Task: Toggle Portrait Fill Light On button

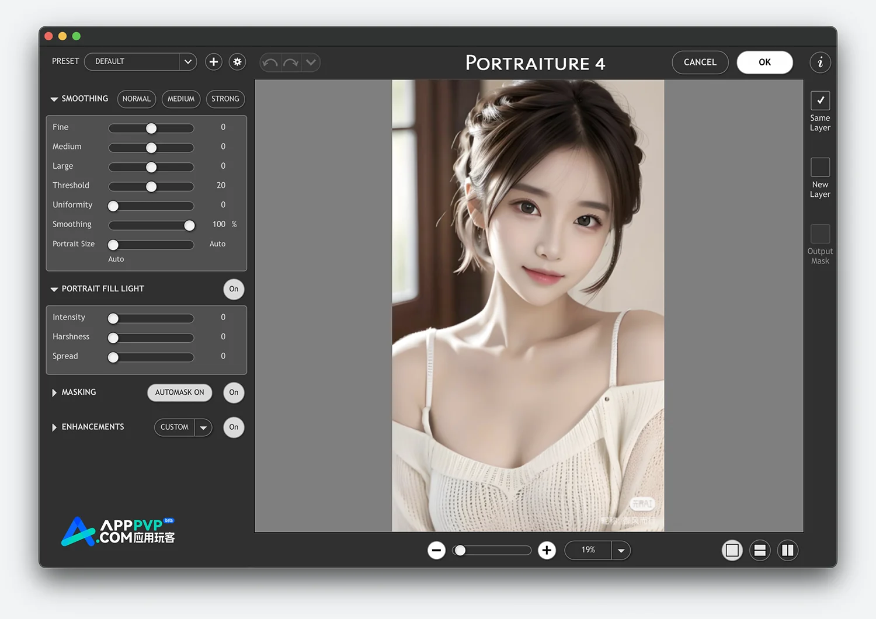Action: pyautogui.click(x=234, y=289)
